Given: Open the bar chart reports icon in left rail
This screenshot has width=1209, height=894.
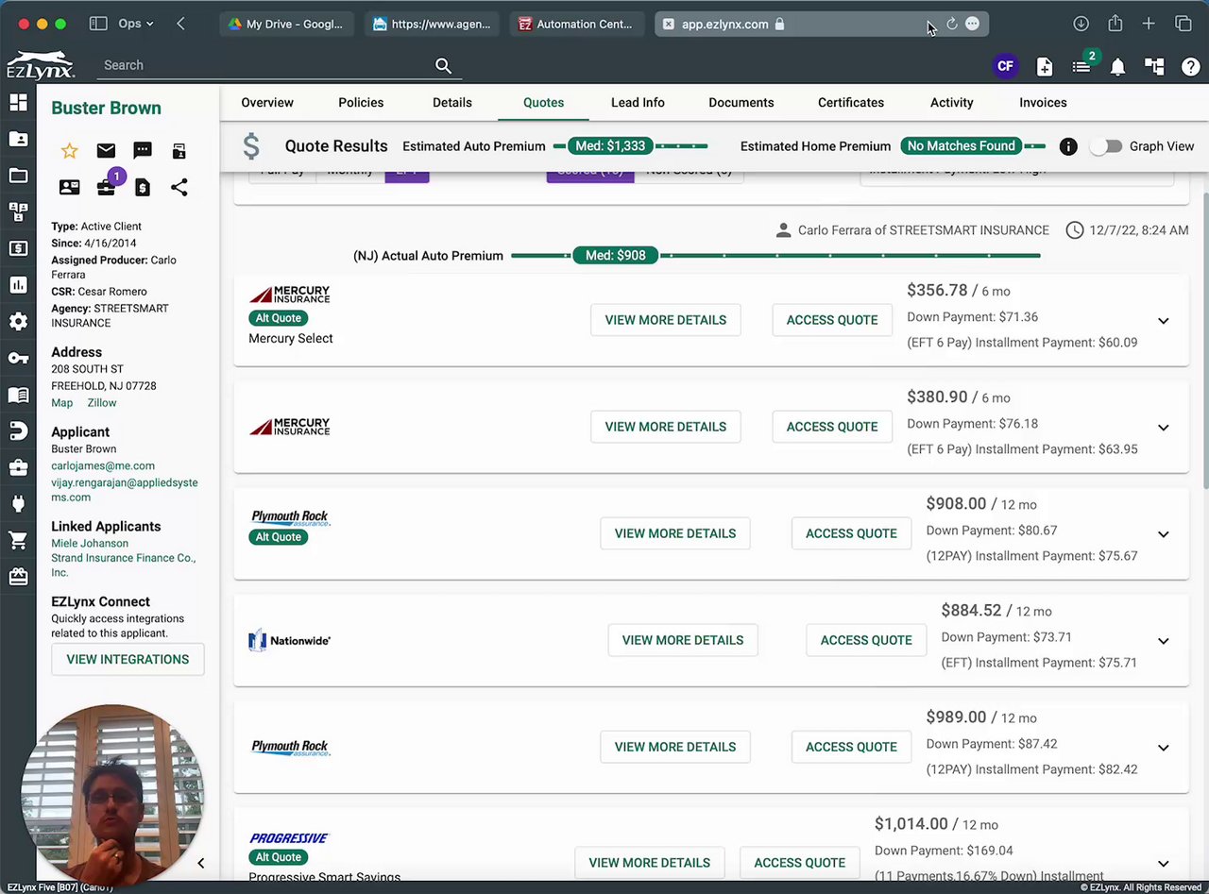Looking at the screenshot, I should (x=18, y=284).
